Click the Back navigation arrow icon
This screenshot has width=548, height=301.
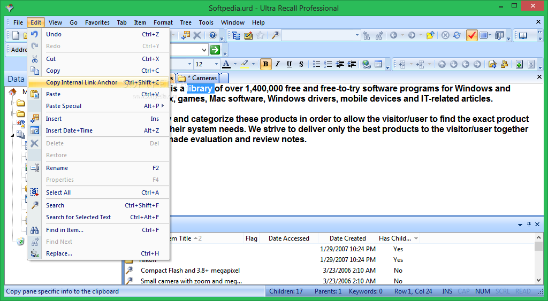[393, 35]
